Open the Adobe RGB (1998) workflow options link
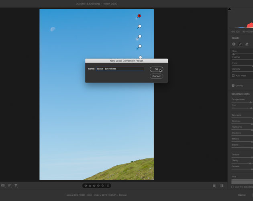 tap(96, 195)
